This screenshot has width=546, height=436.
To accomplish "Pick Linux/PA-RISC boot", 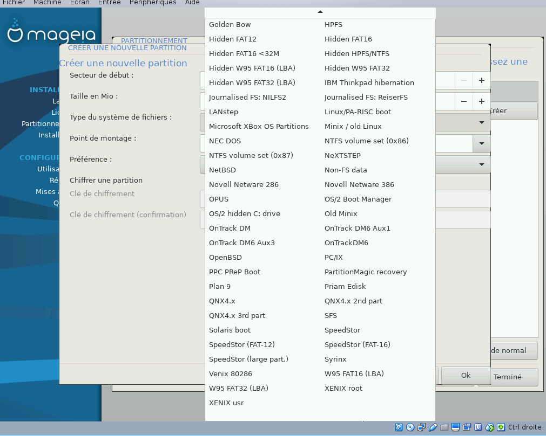I will (x=358, y=112).
